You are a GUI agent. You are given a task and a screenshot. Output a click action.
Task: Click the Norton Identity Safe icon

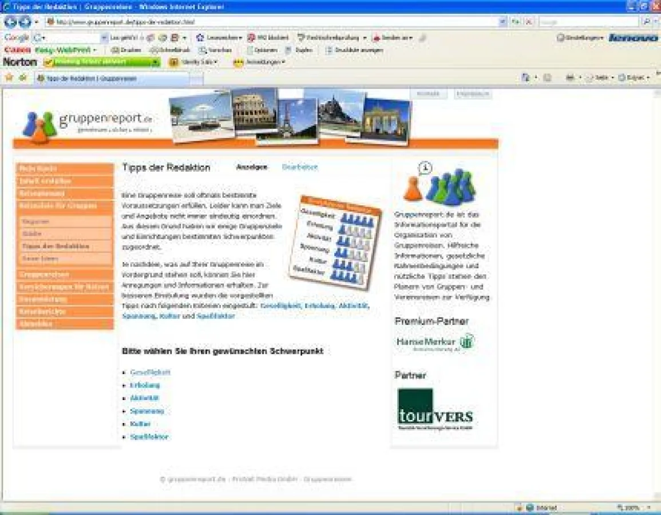pos(174,62)
